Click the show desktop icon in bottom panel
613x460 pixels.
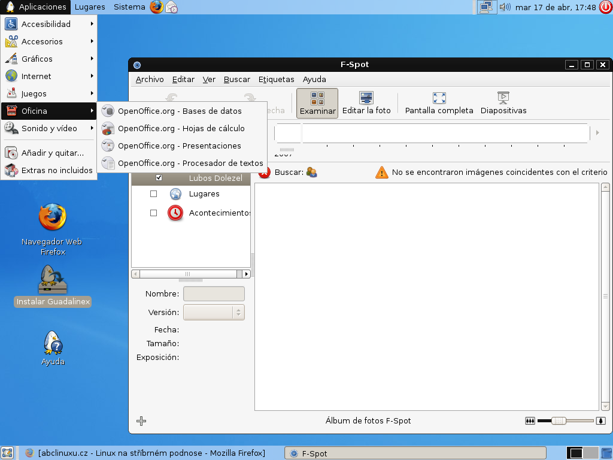coord(7,453)
